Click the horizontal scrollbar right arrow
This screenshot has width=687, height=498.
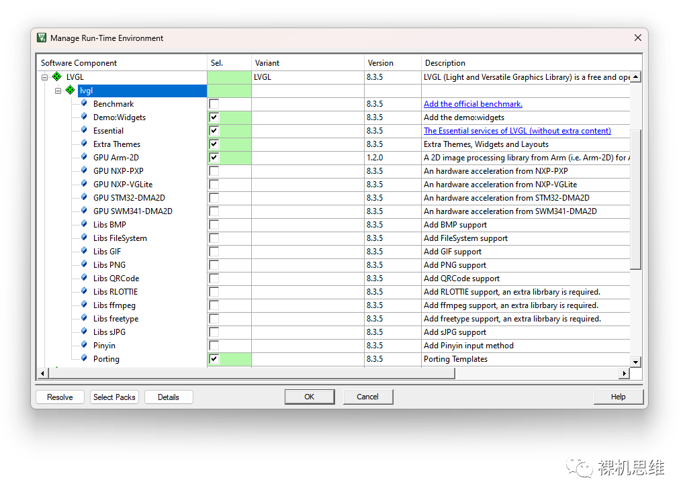625,373
